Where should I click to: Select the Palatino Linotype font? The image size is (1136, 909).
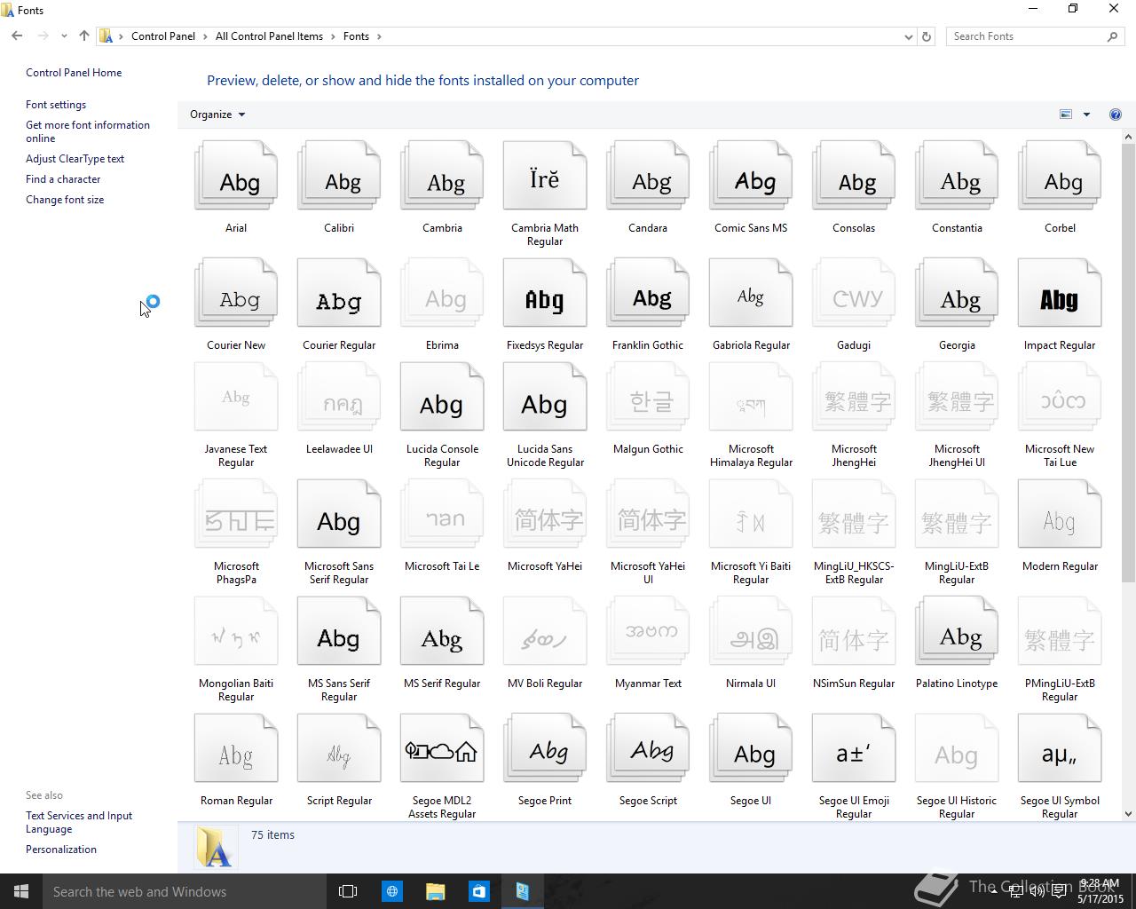click(x=957, y=630)
